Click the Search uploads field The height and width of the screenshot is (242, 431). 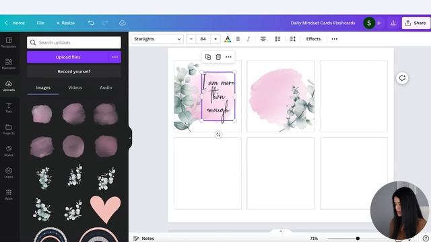pos(74,42)
